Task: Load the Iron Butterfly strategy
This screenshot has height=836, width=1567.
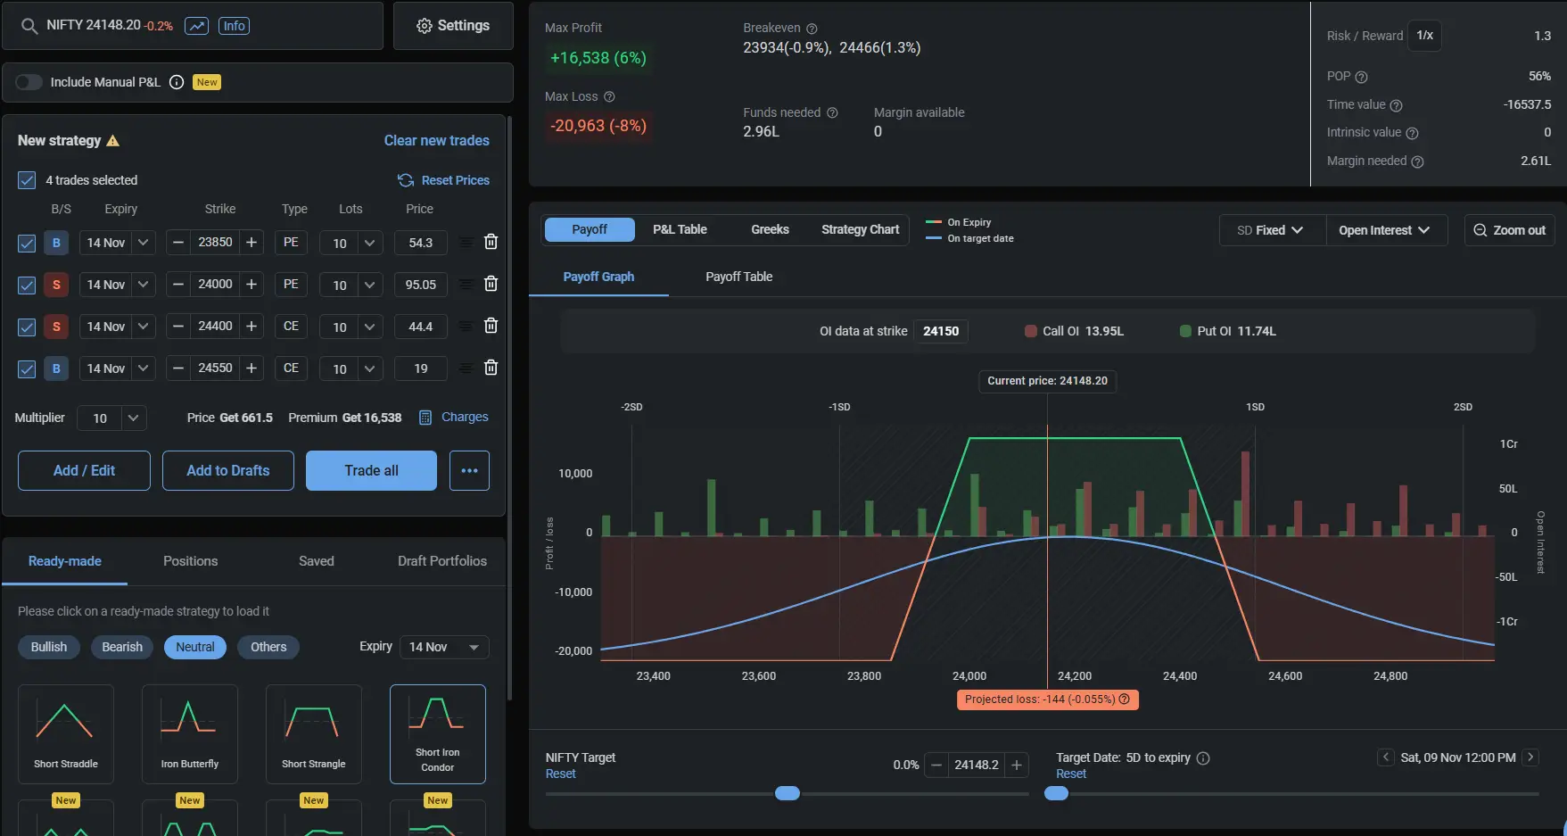Action: pyautogui.click(x=190, y=733)
